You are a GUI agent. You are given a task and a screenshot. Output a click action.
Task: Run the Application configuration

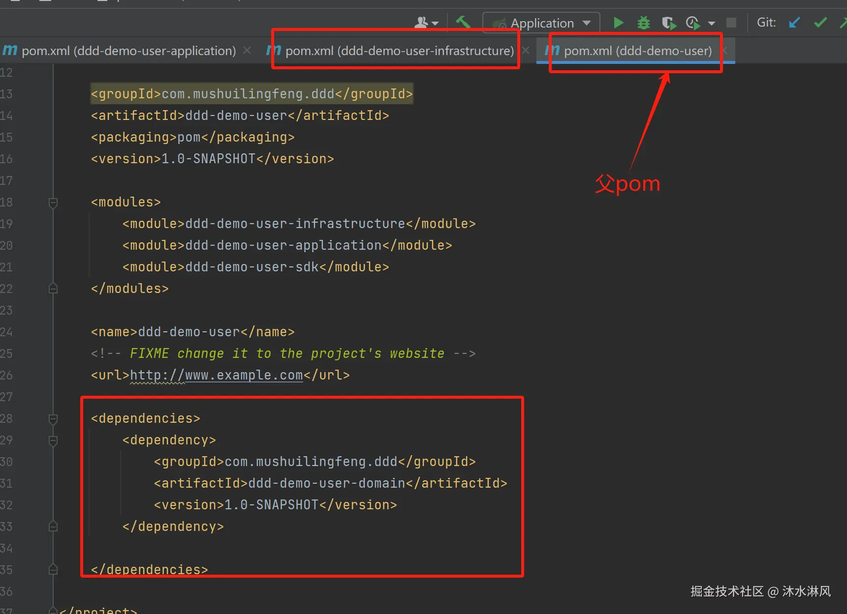point(619,23)
